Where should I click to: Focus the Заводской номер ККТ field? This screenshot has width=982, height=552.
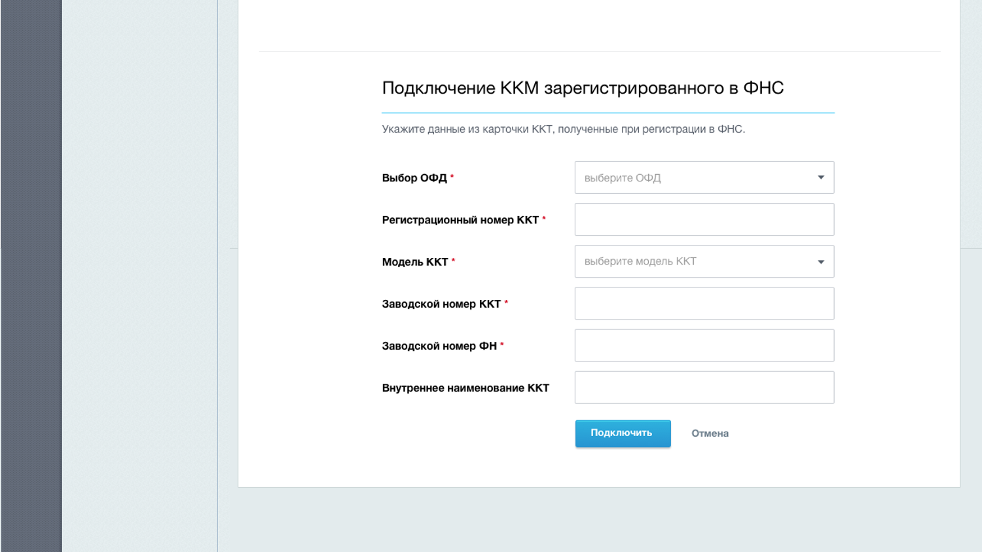[704, 303]
